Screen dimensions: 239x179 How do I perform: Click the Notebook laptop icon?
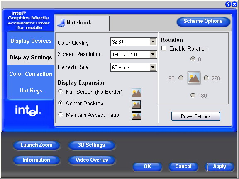tap(61, 23)
